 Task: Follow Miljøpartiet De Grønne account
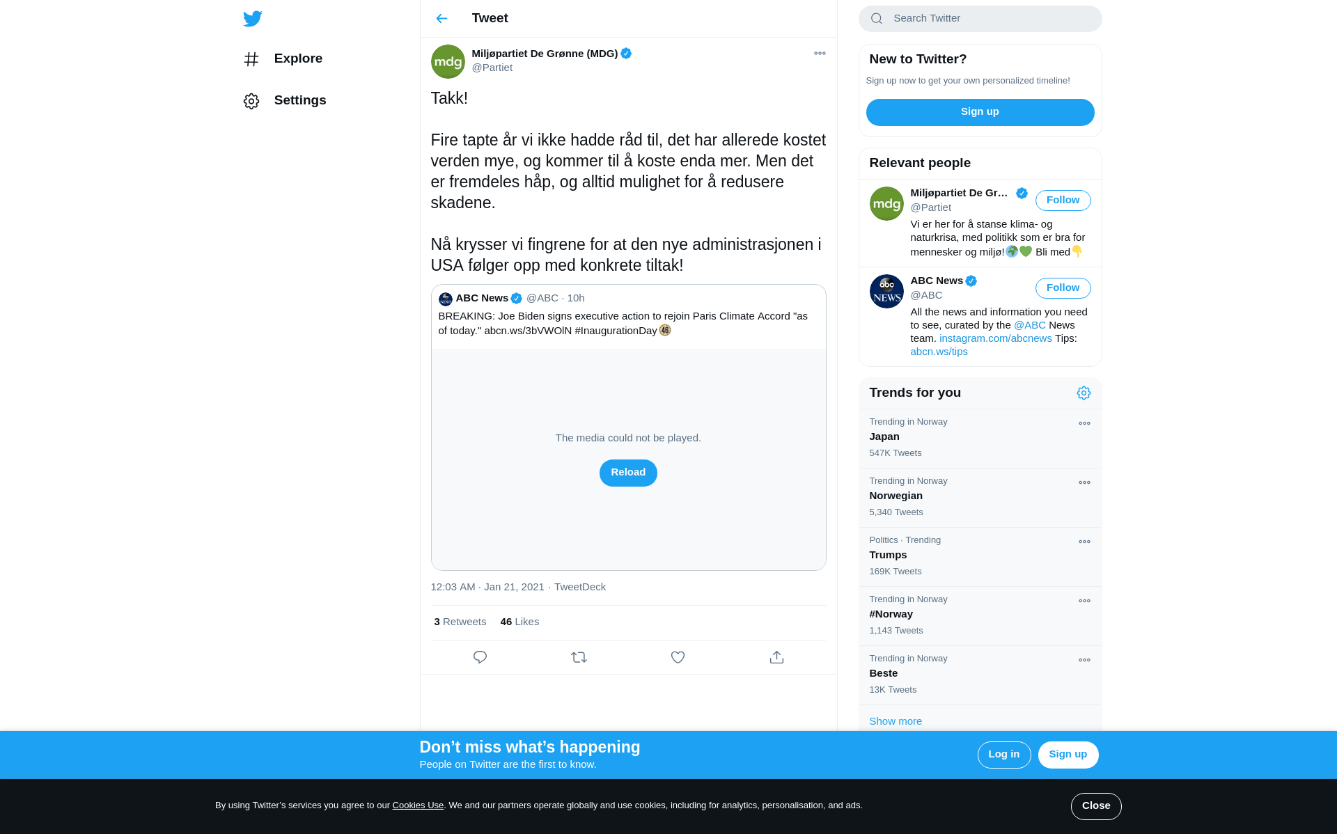click(x=1063, y=200)
